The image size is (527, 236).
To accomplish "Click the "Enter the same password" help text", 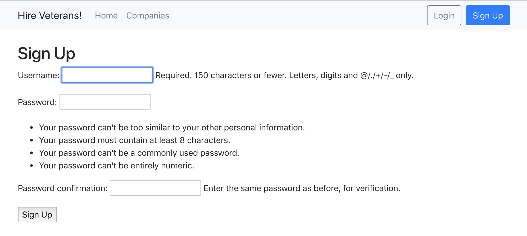I will (x=302, y=188).
